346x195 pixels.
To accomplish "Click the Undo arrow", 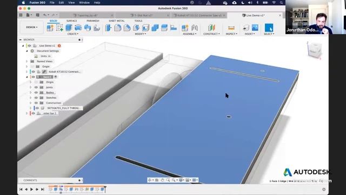I will [45, 15].
